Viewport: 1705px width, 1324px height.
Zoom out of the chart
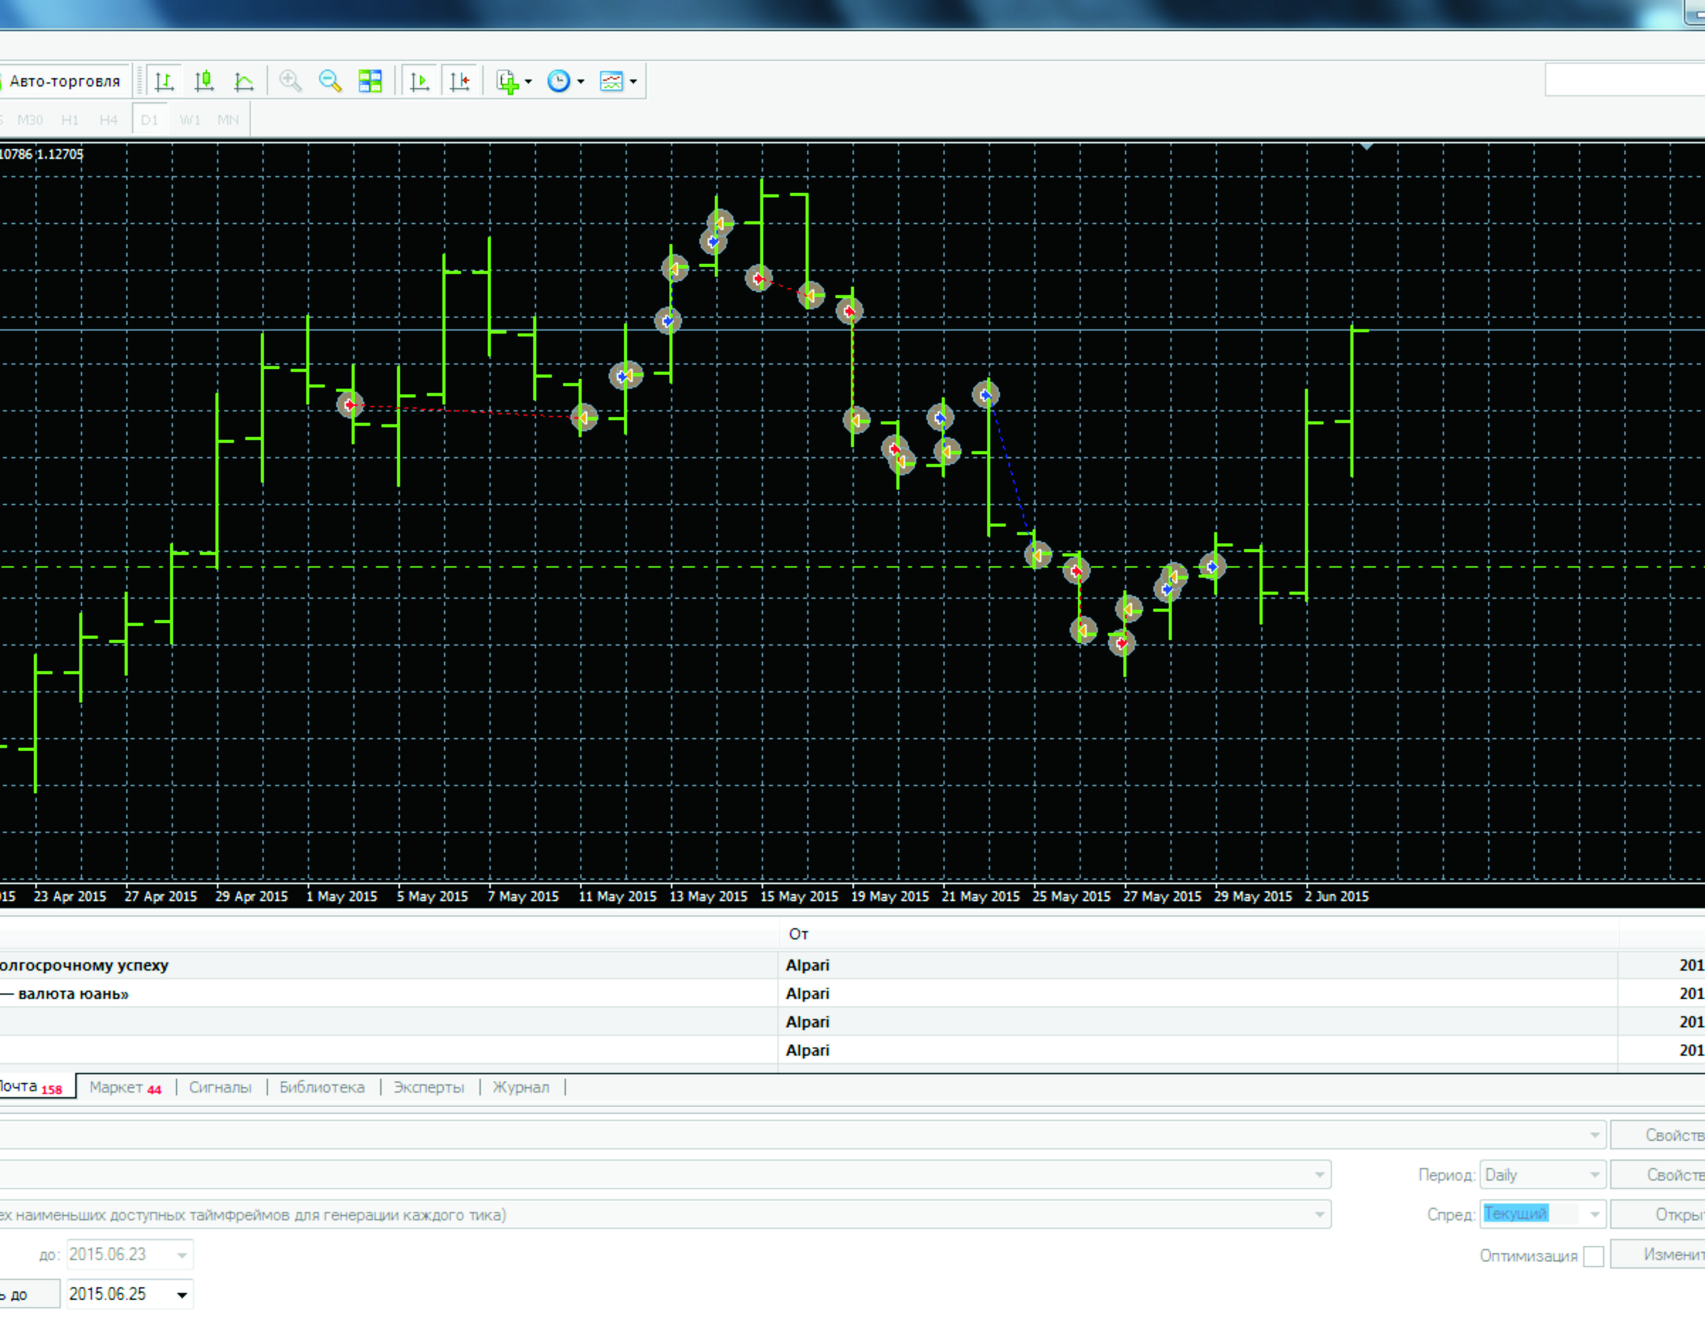coord(330,81)
